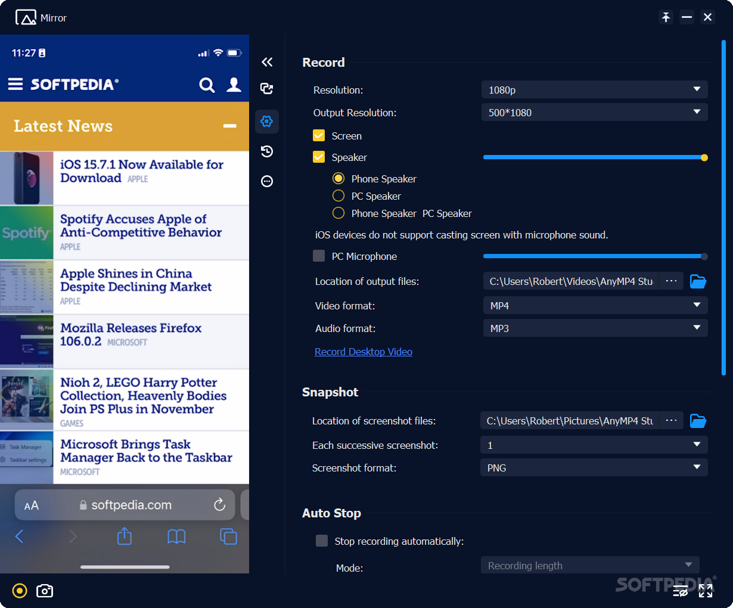Enable Stop recording automatically checkbox
This screenshot has width=733, height=608.
tap(322, 541)
